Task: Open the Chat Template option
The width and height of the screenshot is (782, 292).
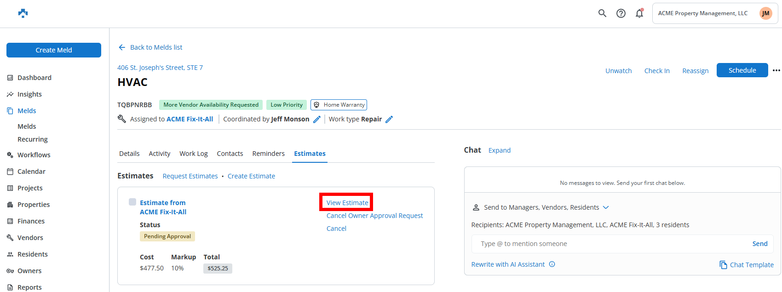Action: (747, 265)
